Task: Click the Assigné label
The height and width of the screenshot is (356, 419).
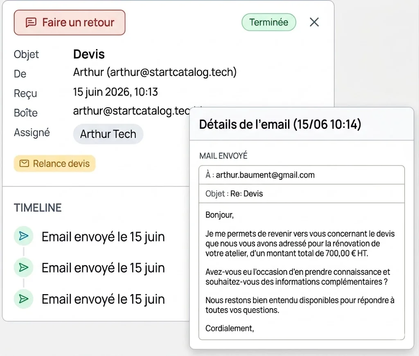Action: pyautogui.click(x=32, y=132)
